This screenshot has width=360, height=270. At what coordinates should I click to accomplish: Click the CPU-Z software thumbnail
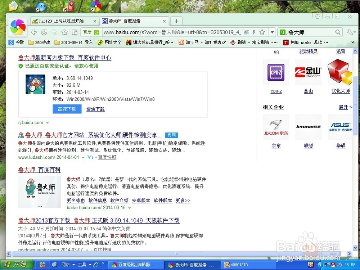pos(276,72)
